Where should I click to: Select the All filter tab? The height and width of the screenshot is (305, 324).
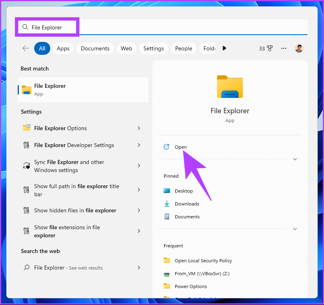tap(42, 48)
